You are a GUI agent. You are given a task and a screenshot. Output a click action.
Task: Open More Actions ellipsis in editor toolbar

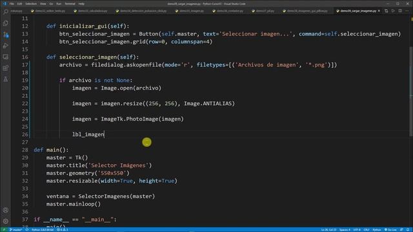point(407,11)
